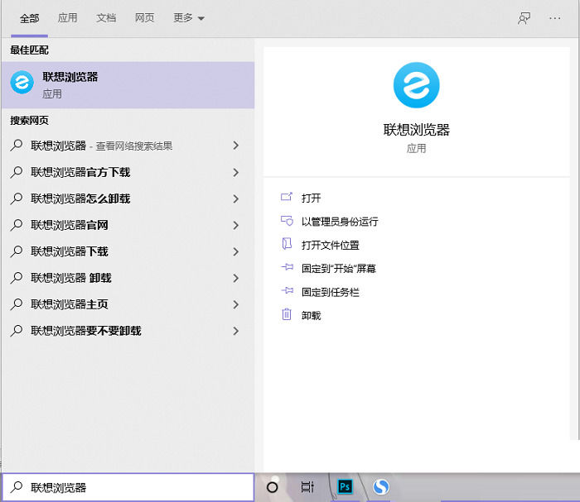Switch to the 文档 tab

(x=106, y=18)
